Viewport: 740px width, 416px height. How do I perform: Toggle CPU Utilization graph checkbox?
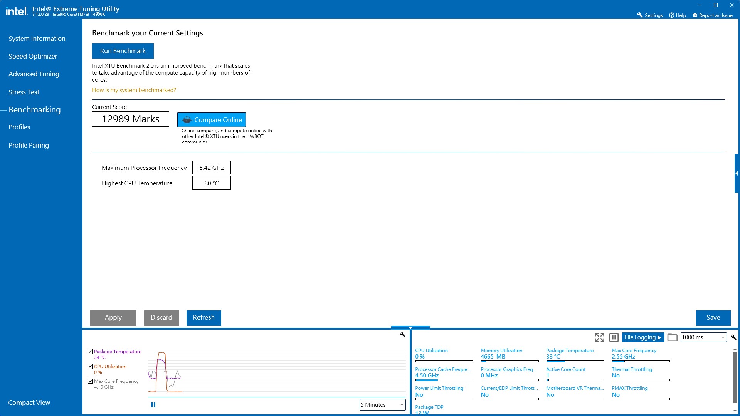click(90, 367)
